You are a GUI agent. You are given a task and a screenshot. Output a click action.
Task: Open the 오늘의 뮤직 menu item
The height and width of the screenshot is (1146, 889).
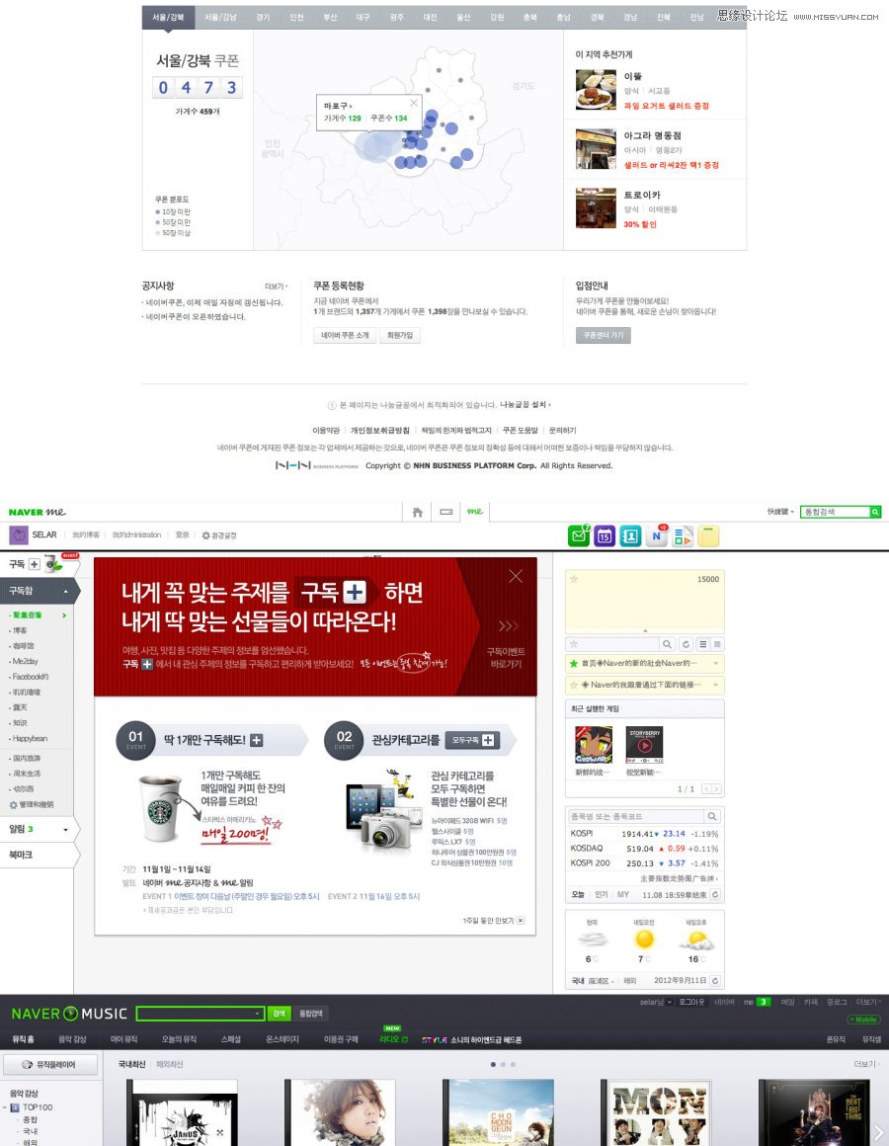pyautogui.click(x=179, y=1039)
